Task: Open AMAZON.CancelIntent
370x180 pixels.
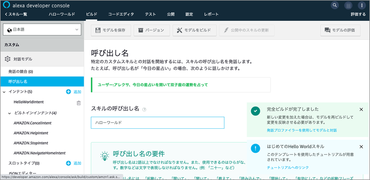Action: (x=32, y=123)
